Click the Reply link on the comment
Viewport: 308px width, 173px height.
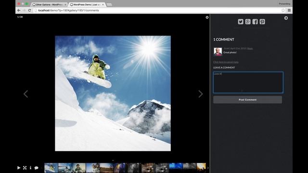point(250,49)
